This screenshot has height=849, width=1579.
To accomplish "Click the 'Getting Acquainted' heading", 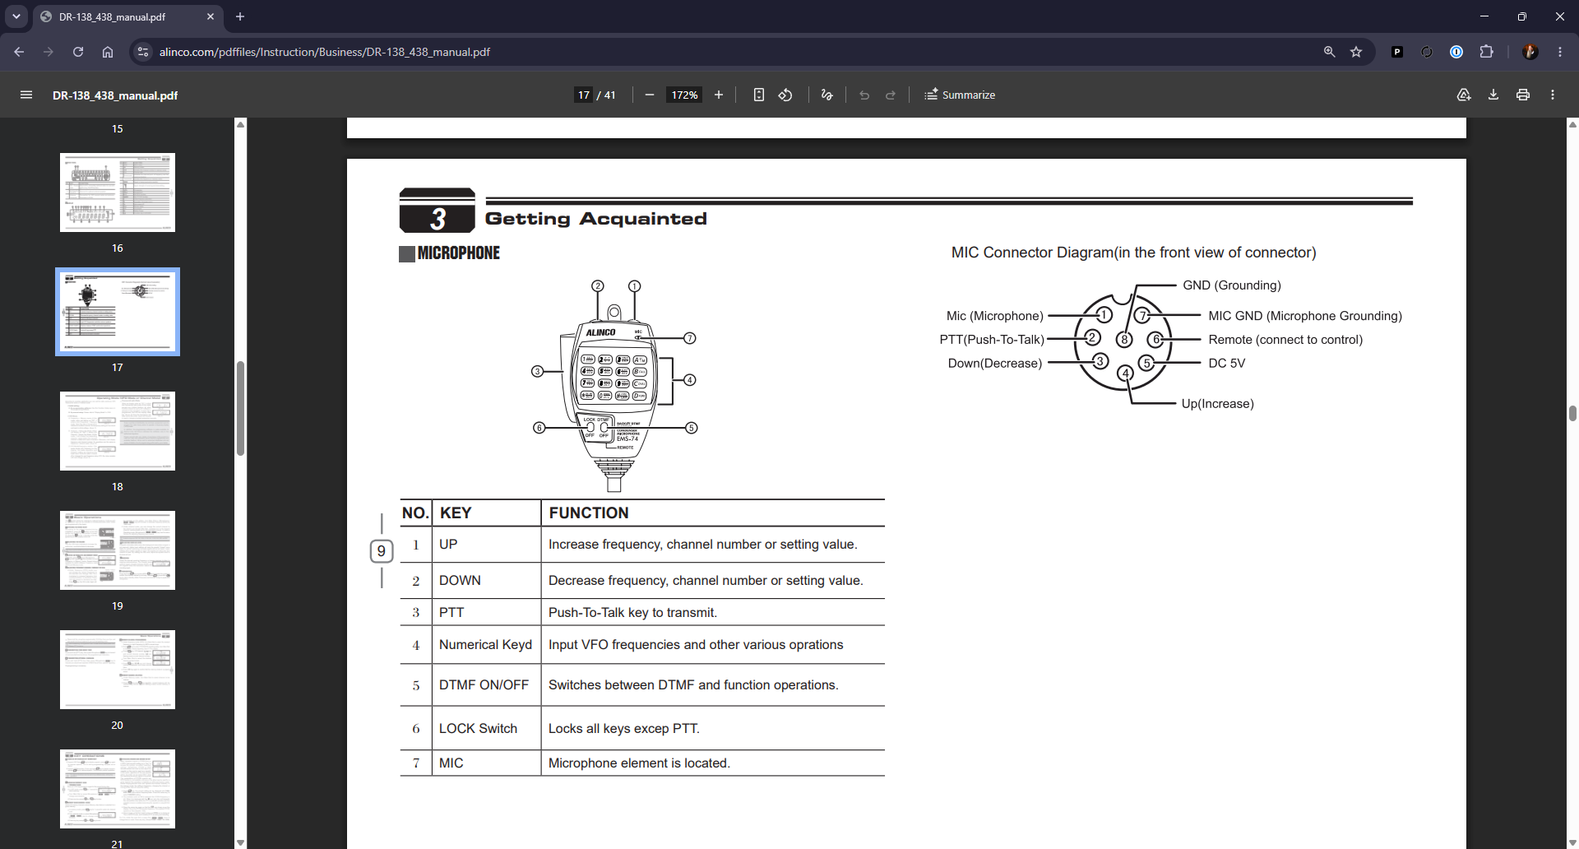I will click(595, 219).
